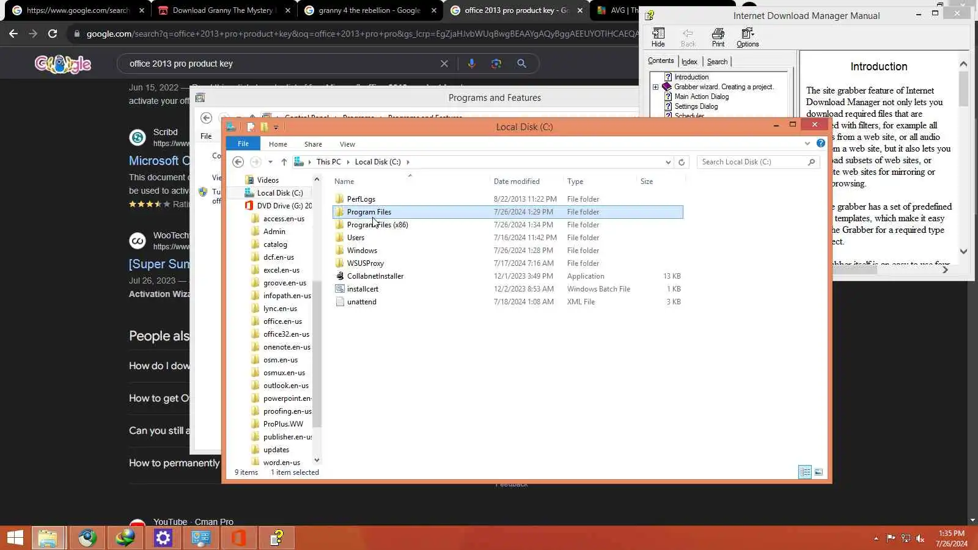
Task: Sort files by the Type column header
Action: pyautogui.click(x=575, y=182)
